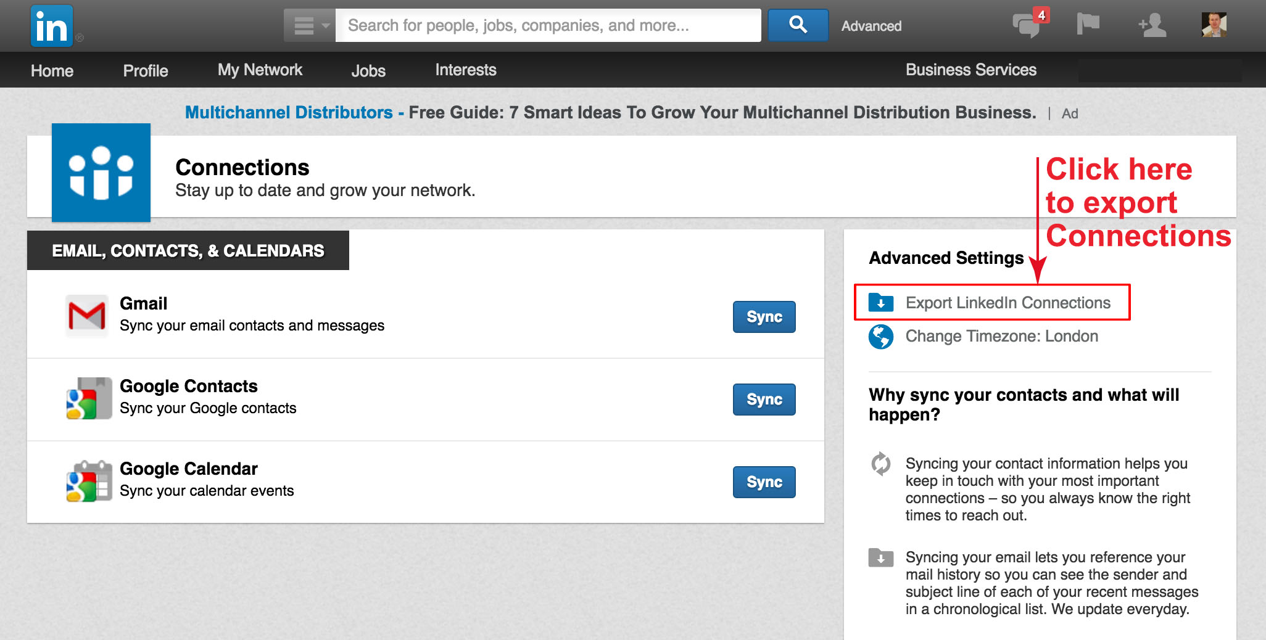Open messages icon with 4 notifications
This screenshot has height=640, width=1266.
coord(1030,24)
